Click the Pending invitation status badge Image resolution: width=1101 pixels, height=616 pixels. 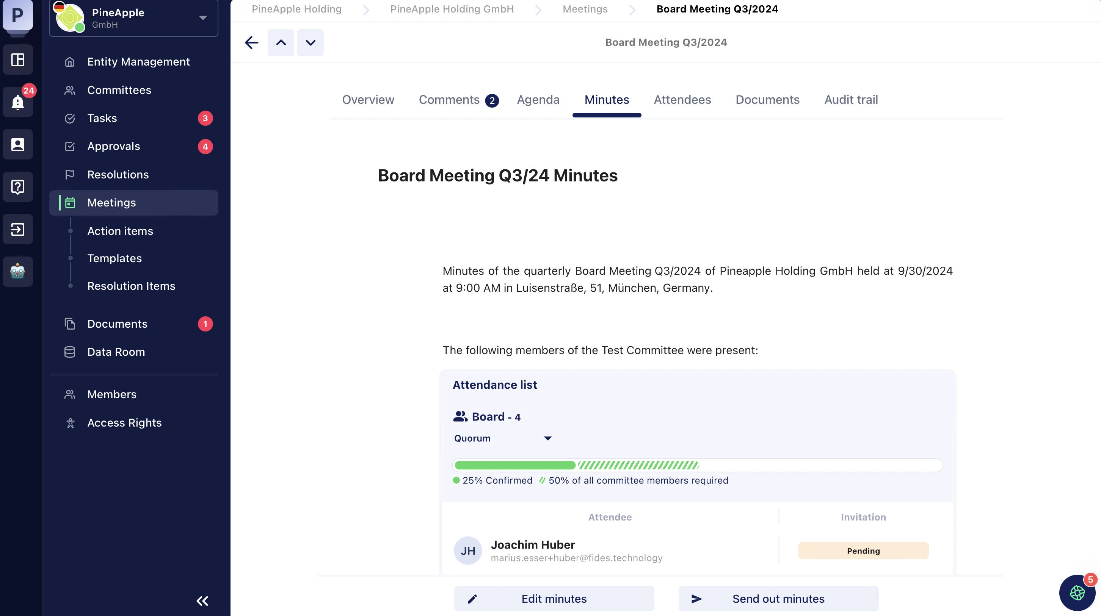[863, 550]
